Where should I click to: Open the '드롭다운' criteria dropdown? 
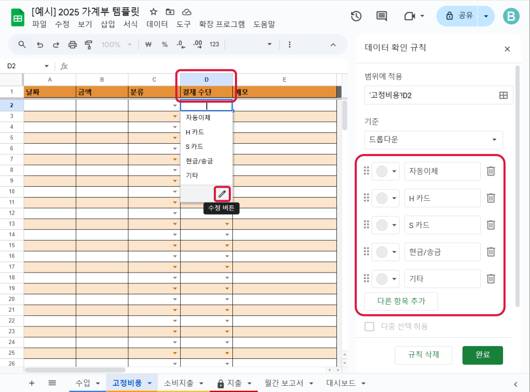pyautogui.click(x=433, y=140)
